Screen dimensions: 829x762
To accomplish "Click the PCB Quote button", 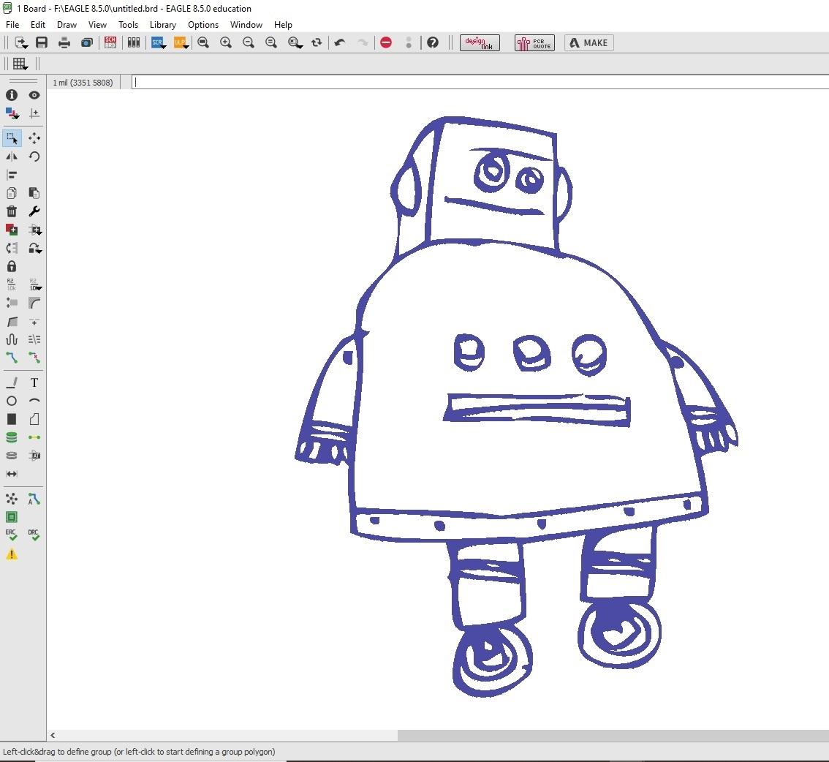I will pos(534,43).
